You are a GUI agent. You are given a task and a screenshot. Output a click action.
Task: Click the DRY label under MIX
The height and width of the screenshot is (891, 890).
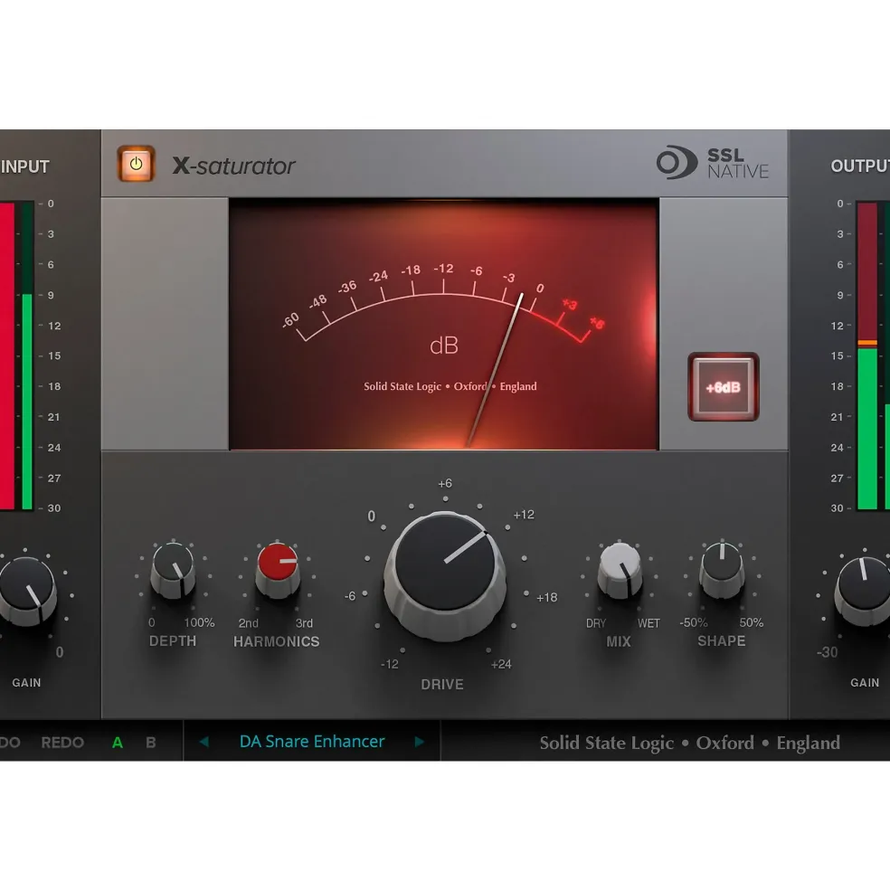[x=596, y=623]
